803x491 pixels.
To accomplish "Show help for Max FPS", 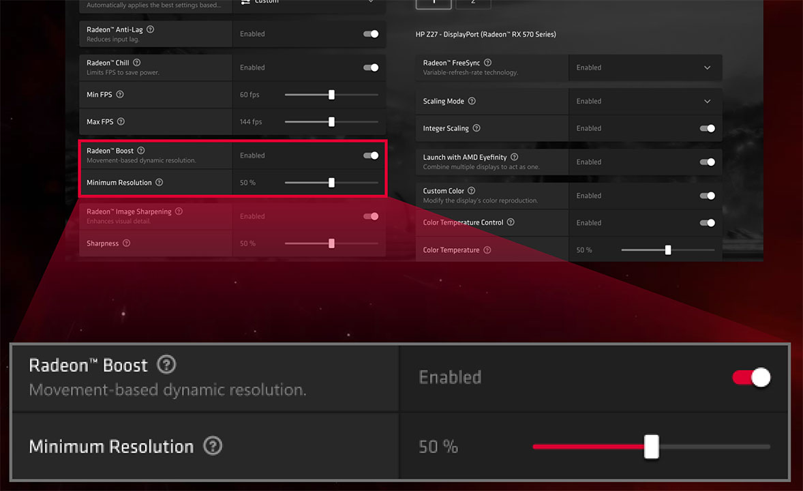I will point(121,121).
